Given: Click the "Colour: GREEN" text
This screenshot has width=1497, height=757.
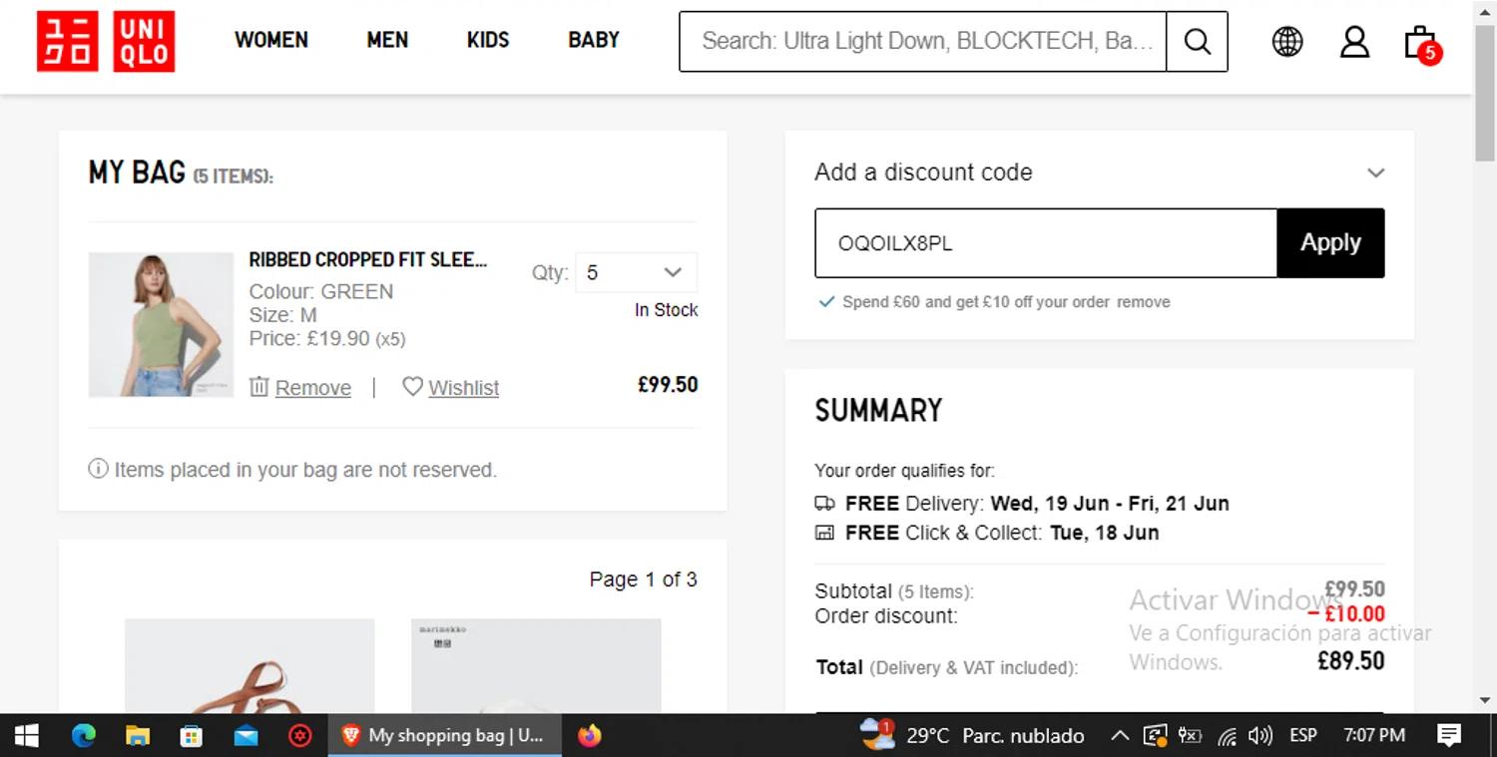Looking at the screenshot, I should pos(320,291).
